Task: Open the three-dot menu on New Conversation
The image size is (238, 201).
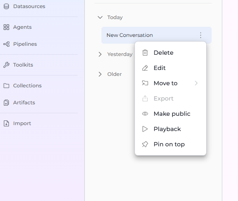Action: 201,35
